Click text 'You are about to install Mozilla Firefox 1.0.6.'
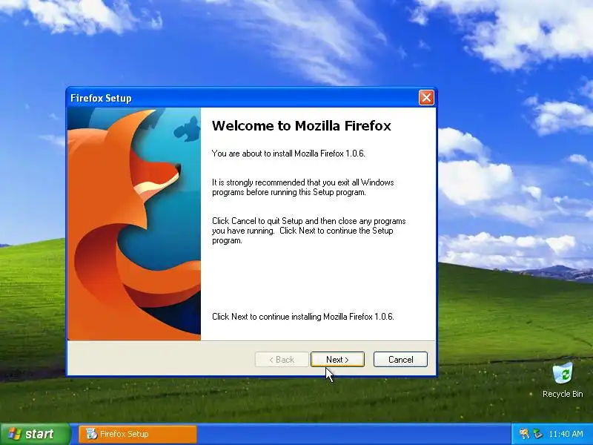Screen dimensions: 593x445 pyautogui.click(x=288, y=154)
